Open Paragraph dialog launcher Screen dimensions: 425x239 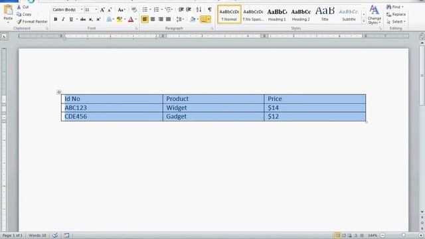[x=212, y=29]
